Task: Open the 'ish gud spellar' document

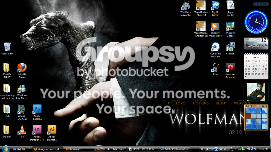Action: [230, 8]
